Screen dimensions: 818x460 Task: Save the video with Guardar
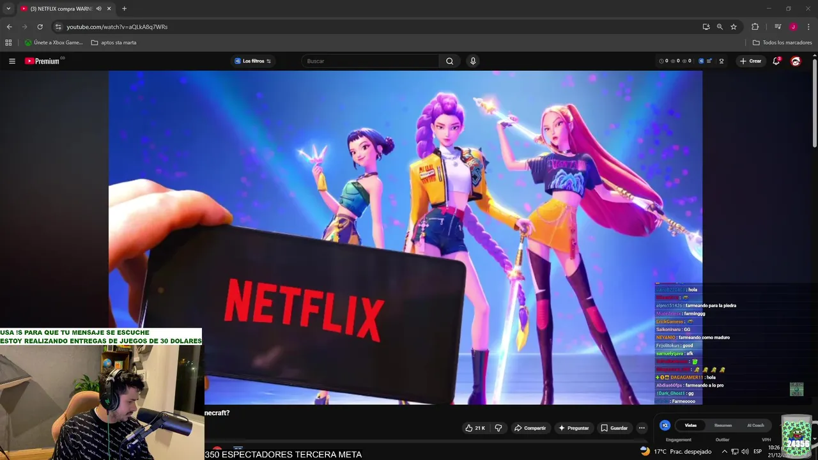tap(613, 428)
